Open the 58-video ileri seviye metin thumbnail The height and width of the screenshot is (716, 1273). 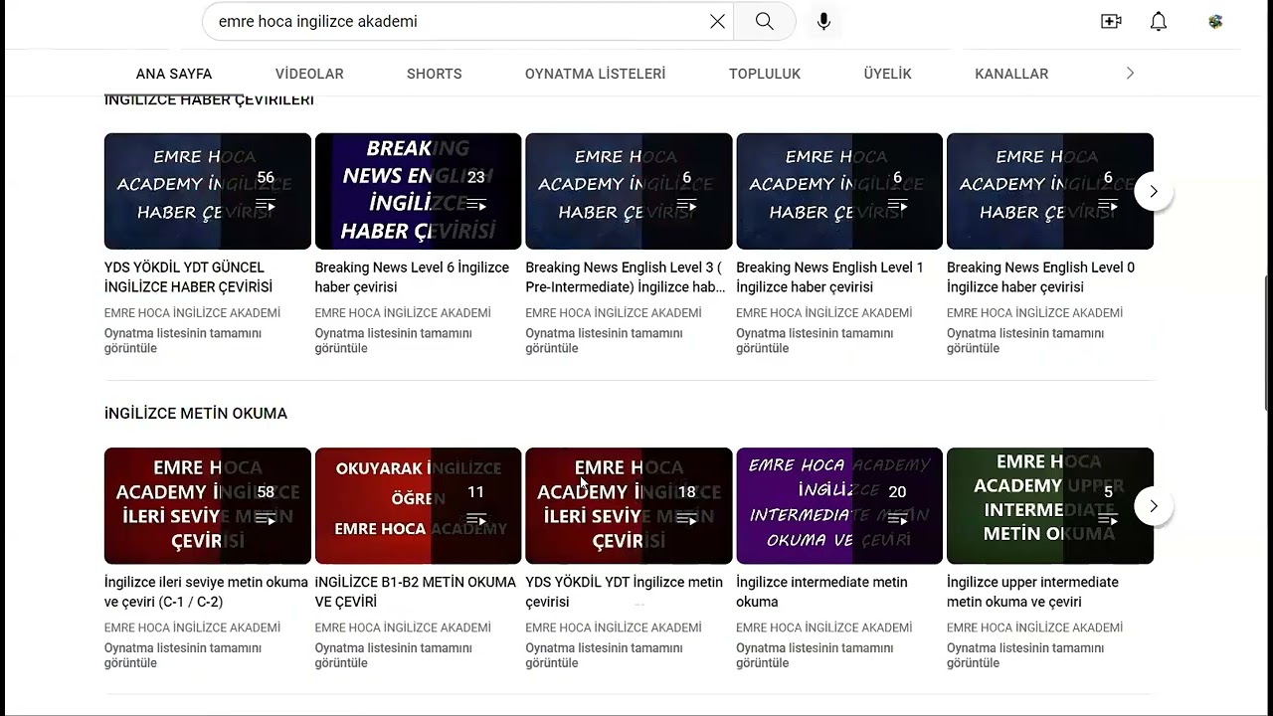click(208, 506)
